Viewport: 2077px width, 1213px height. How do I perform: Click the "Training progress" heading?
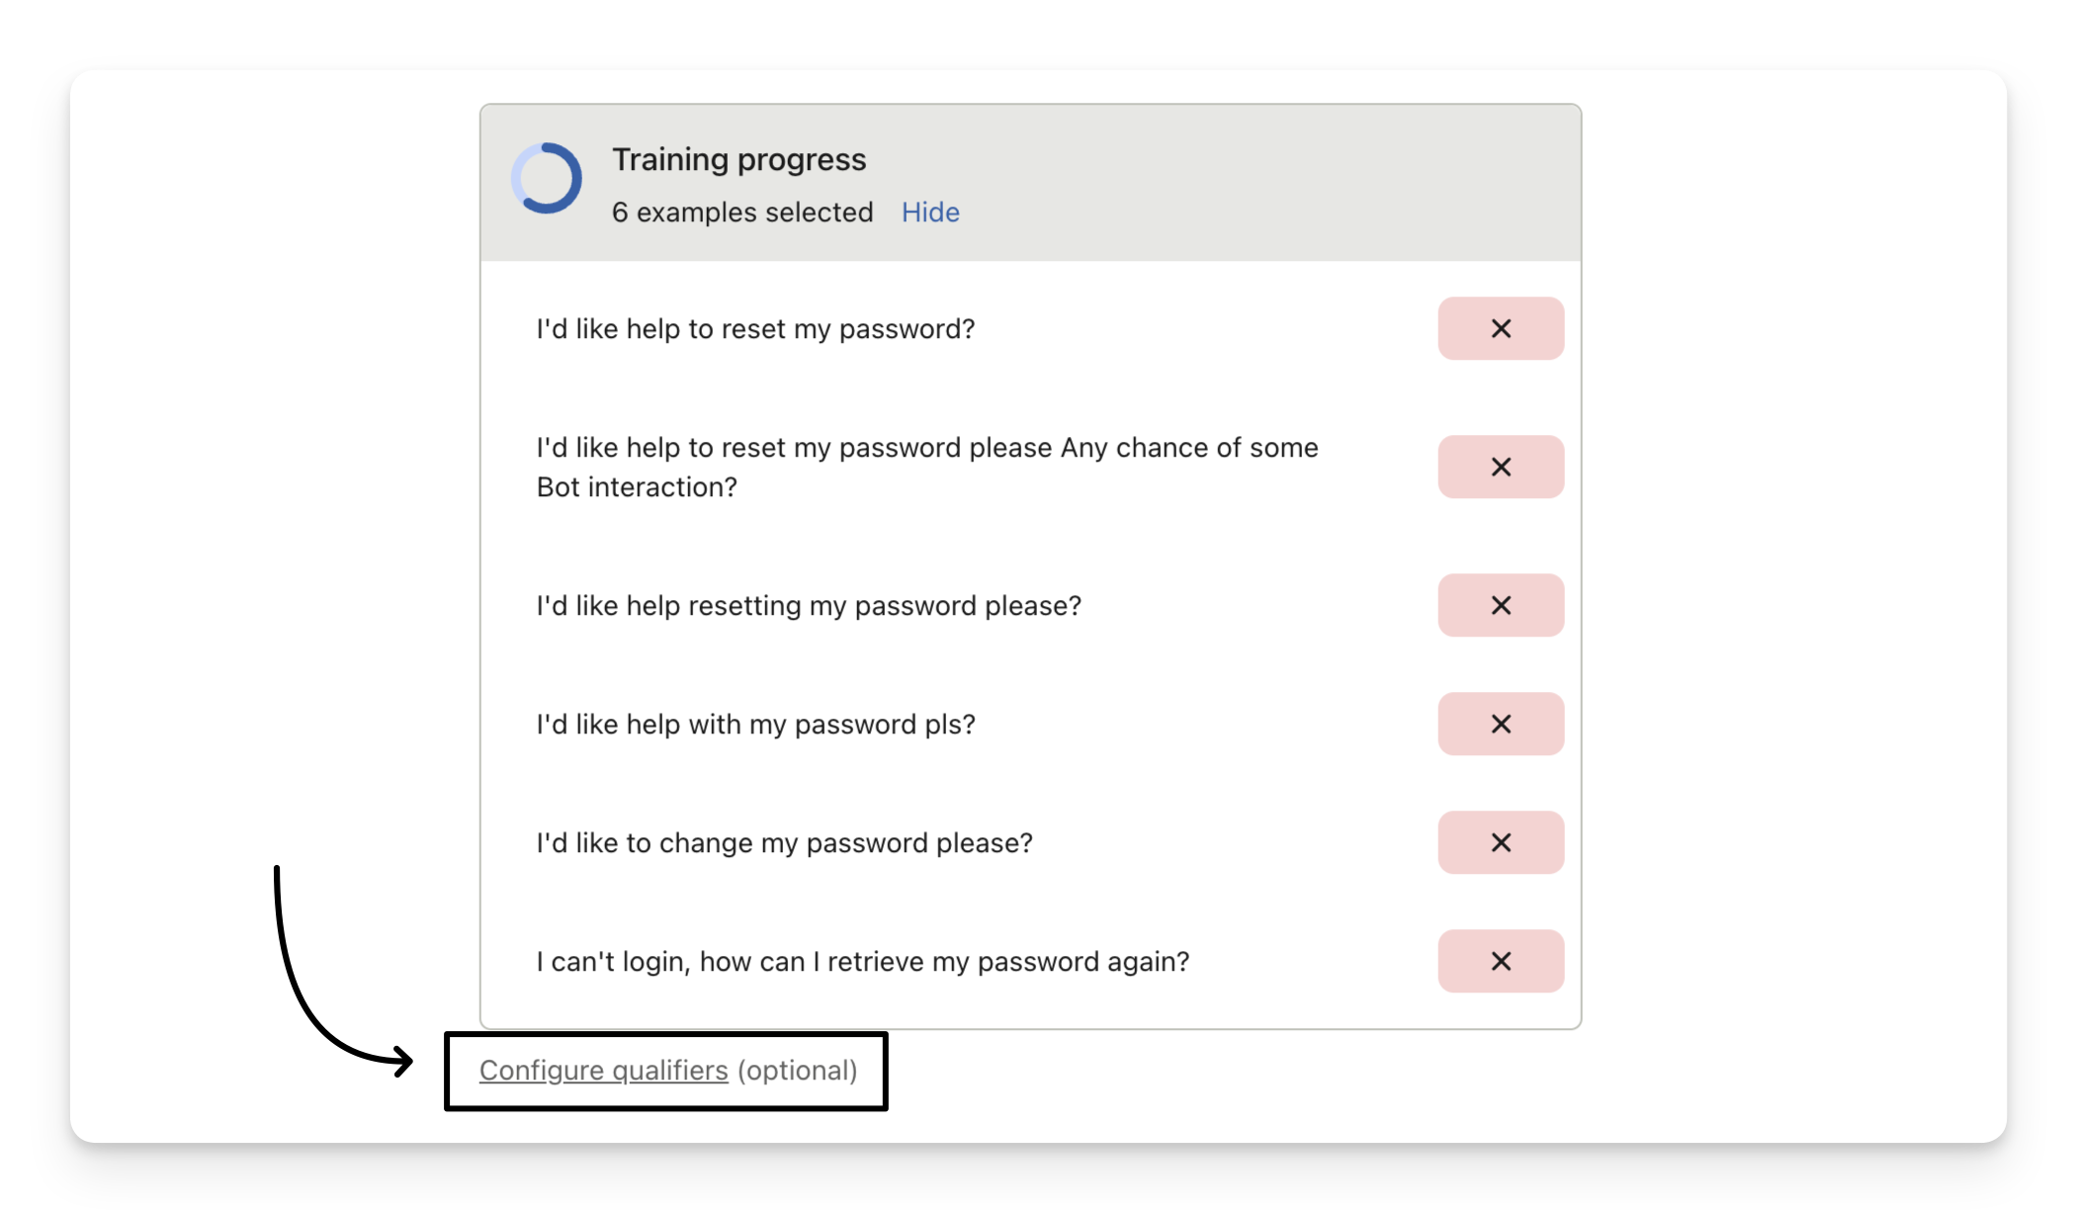(x=738, y=160)
